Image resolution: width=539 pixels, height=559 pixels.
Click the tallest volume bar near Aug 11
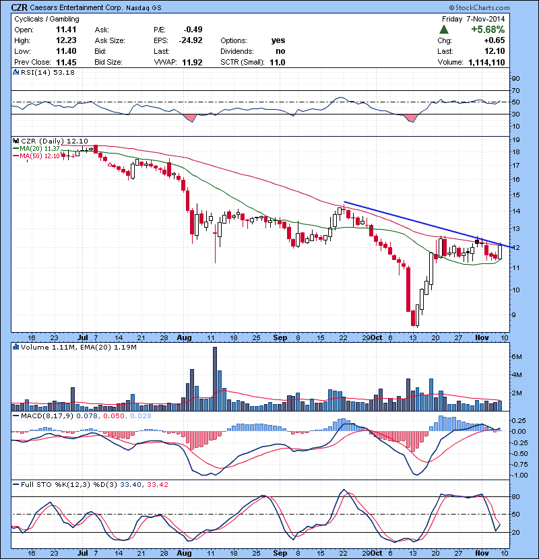point(215,379)
